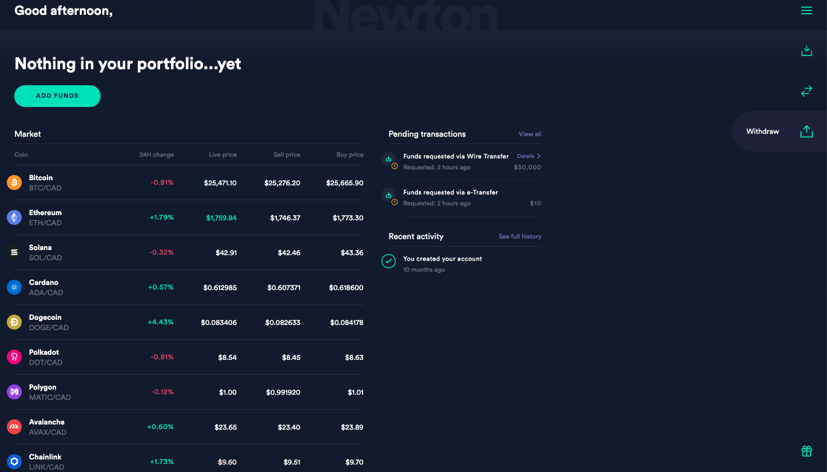Click the green checkmark on account creation activity
This screenshot has width=827, height=472.
pyautogui.click(x=388, y=261)
